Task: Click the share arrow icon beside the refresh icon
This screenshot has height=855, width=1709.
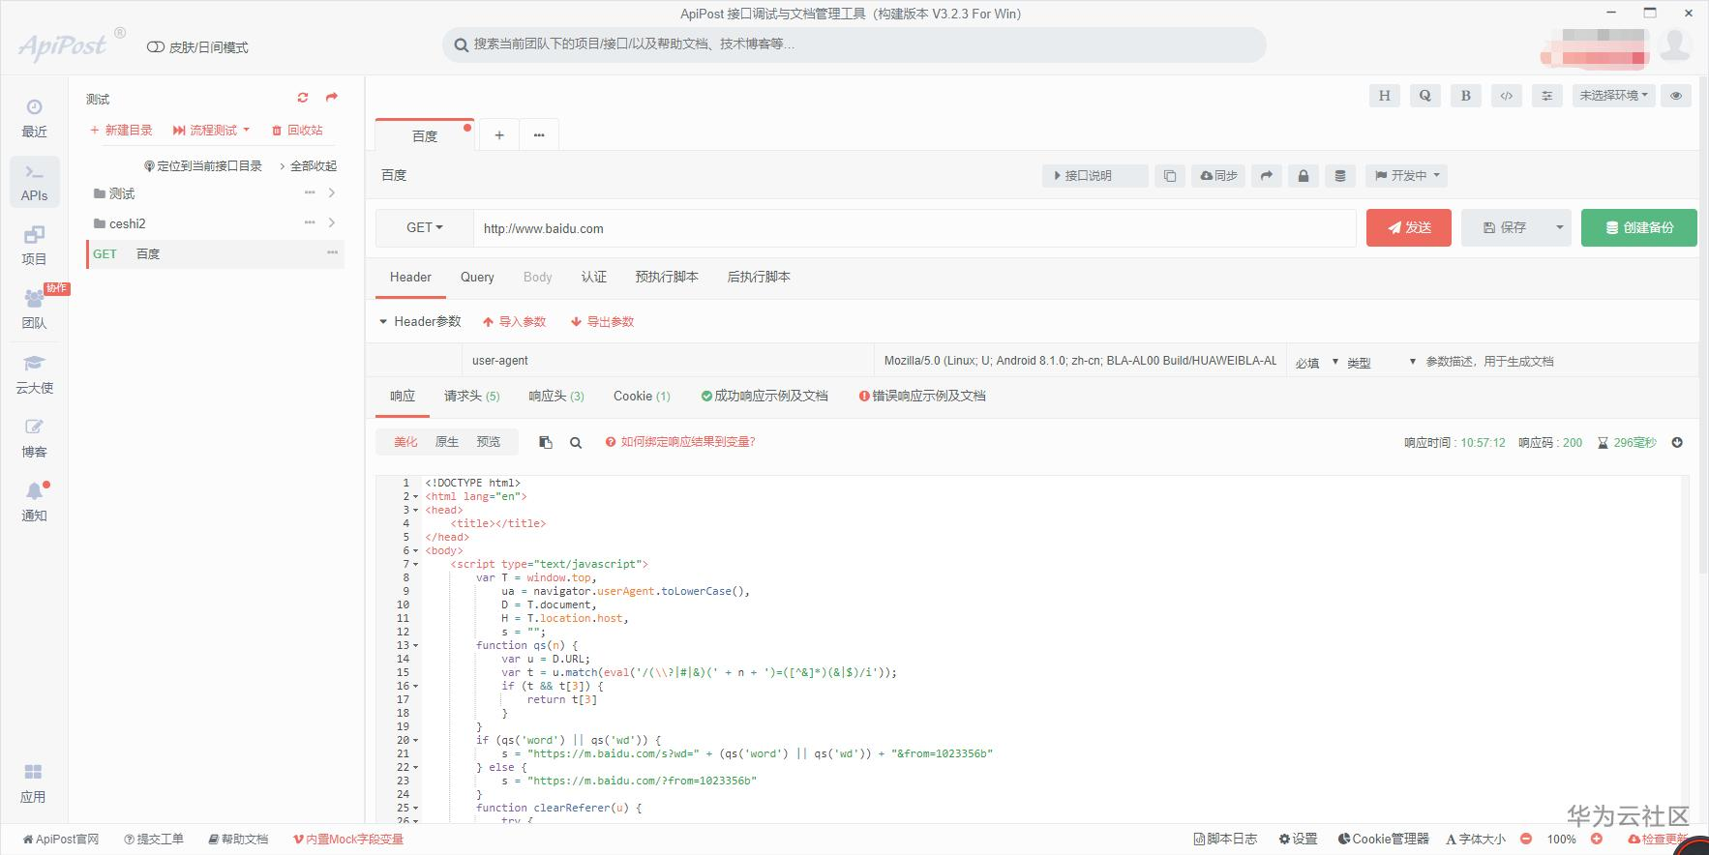Action: (x=332, y=98)
